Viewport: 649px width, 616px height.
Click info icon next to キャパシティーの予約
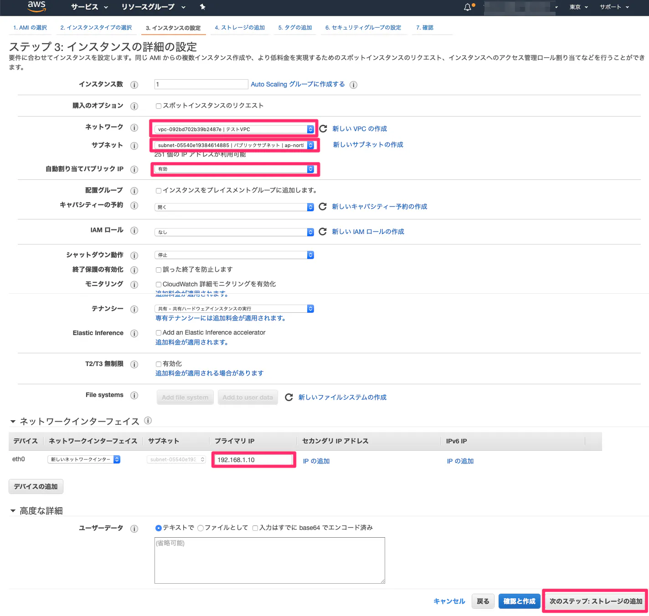pyautogui.click(x=134, y=205)
